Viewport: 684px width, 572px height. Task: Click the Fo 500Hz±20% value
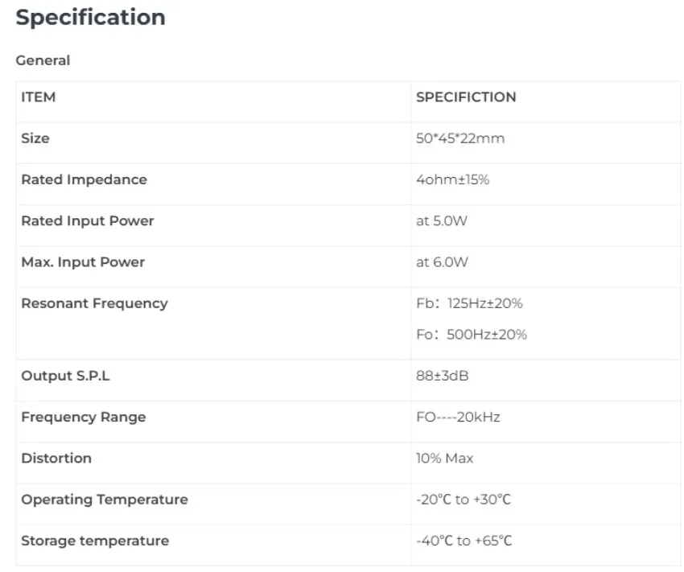coord(471,335)
